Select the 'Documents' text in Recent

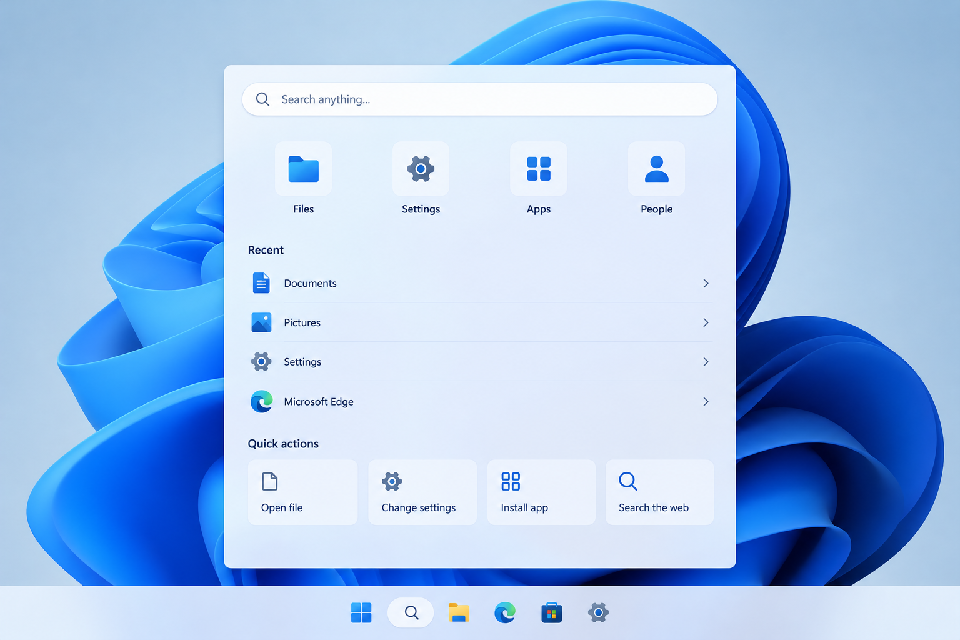(x=310, y=283)
